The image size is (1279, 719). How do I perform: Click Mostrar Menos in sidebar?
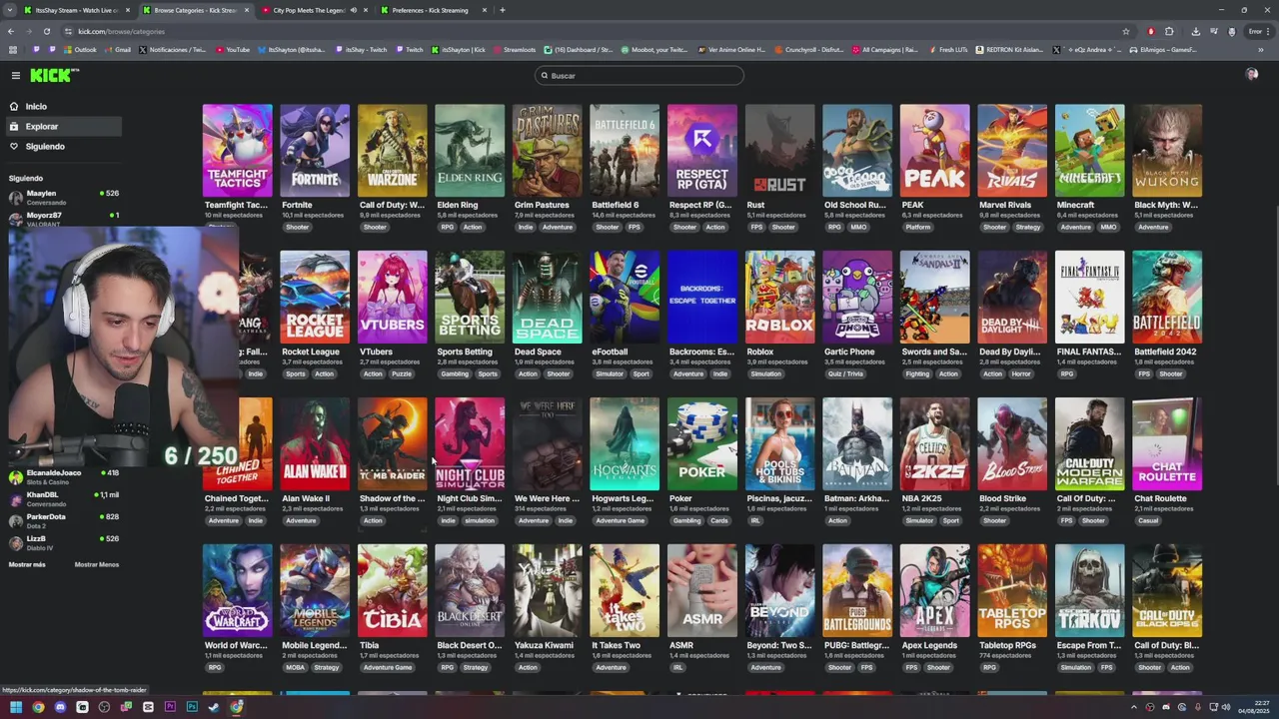click(97, 564)
